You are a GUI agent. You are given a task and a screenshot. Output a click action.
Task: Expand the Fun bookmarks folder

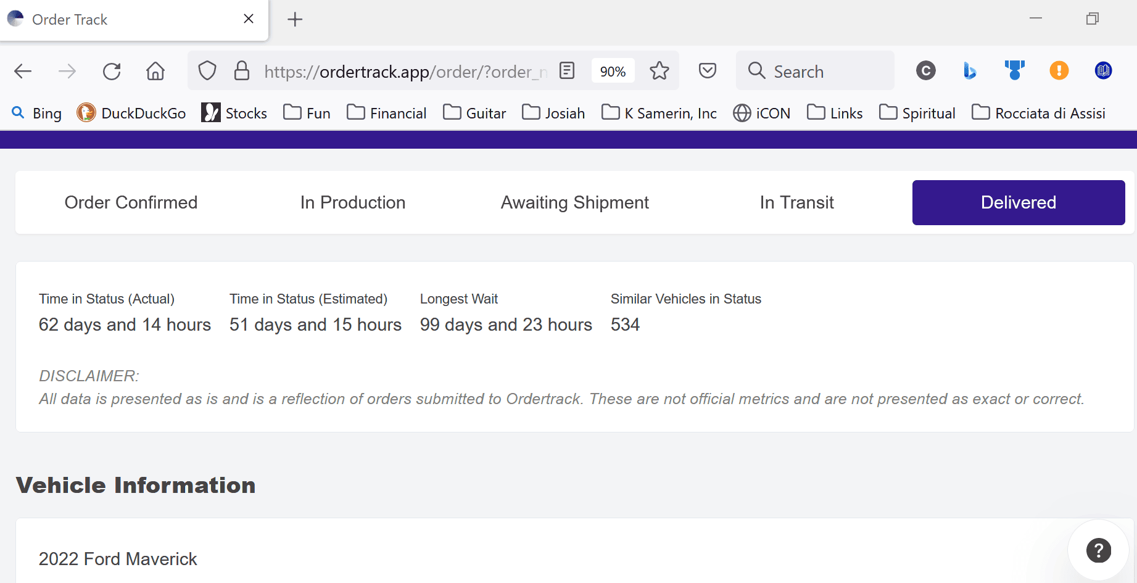tap(307, 114)
